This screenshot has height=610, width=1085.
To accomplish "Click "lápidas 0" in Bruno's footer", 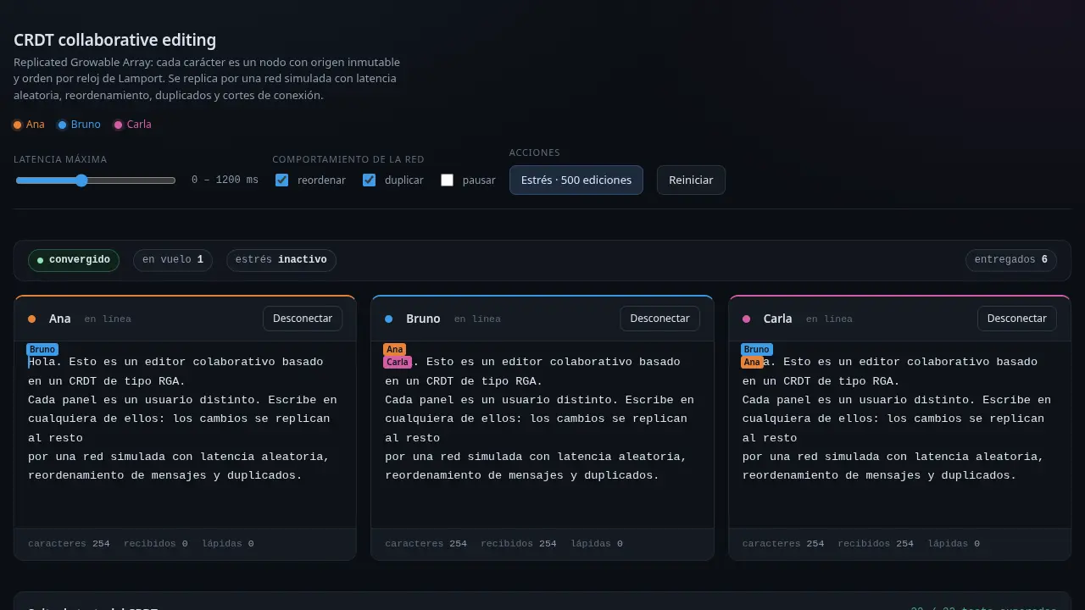I will coord(597,544).
